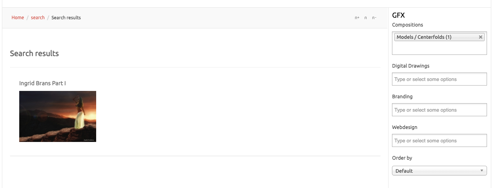Click the Search results breadcrumb text

[x=66, y=18]
